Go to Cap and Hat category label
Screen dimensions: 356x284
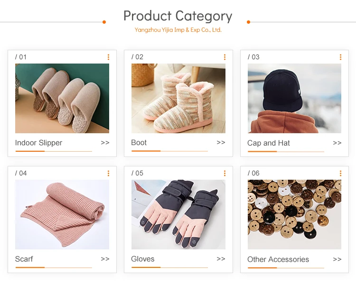click(x=269, y=143)
